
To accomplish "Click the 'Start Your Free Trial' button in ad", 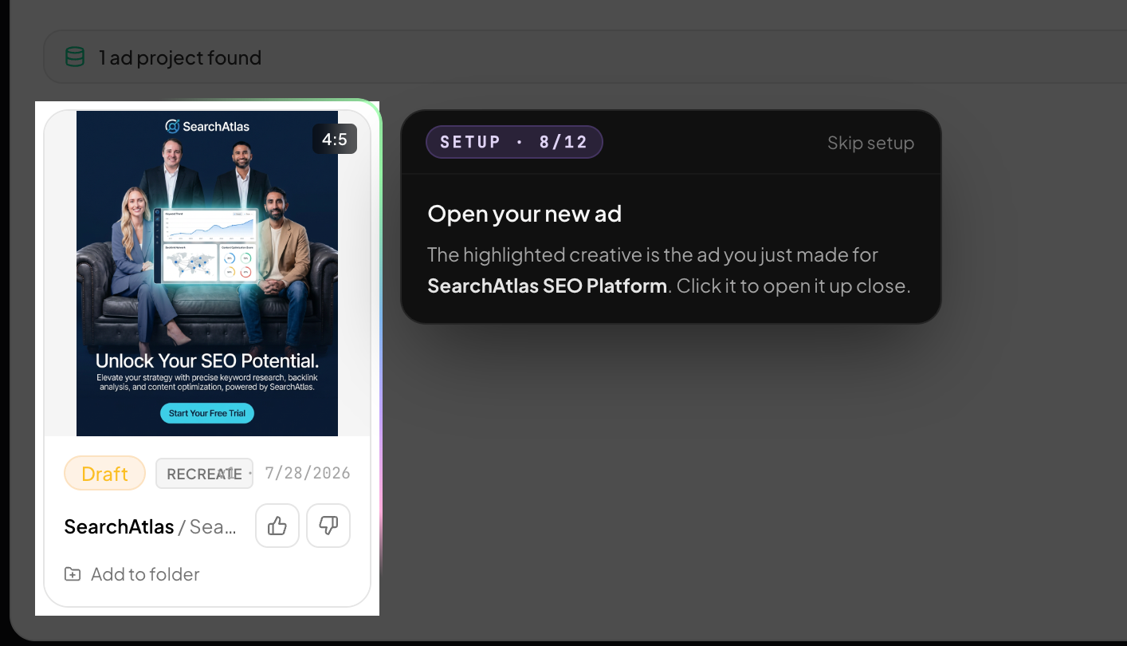I will point(207,413).
